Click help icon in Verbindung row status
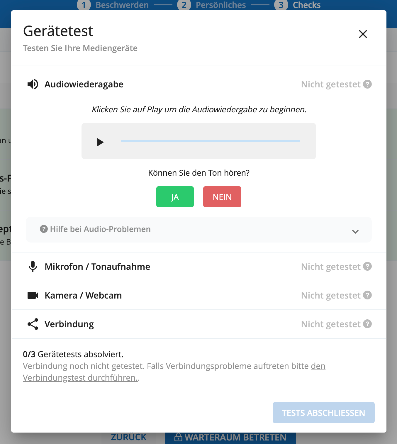The width and height of the screenshot is (397, 444). coord(367,324)
